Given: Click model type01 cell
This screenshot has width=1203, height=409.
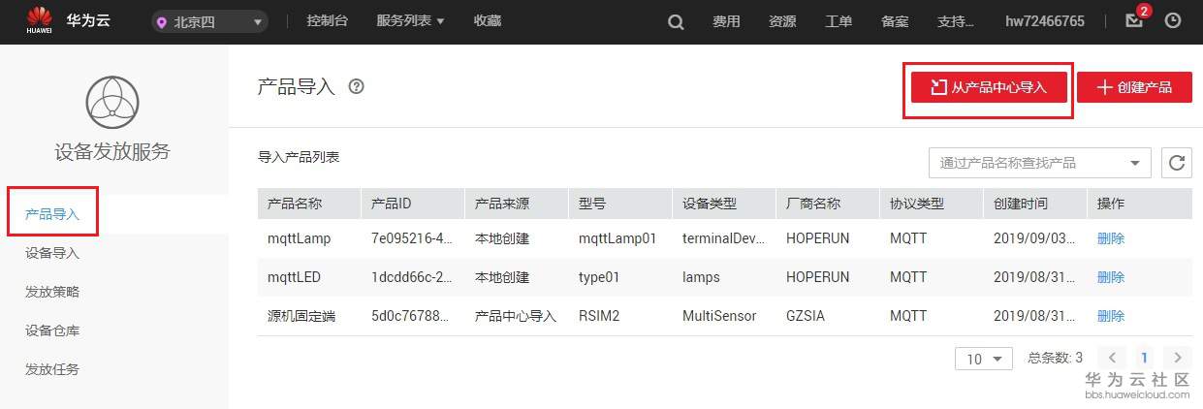Looking at the screenshot, I should pos(599,276).
